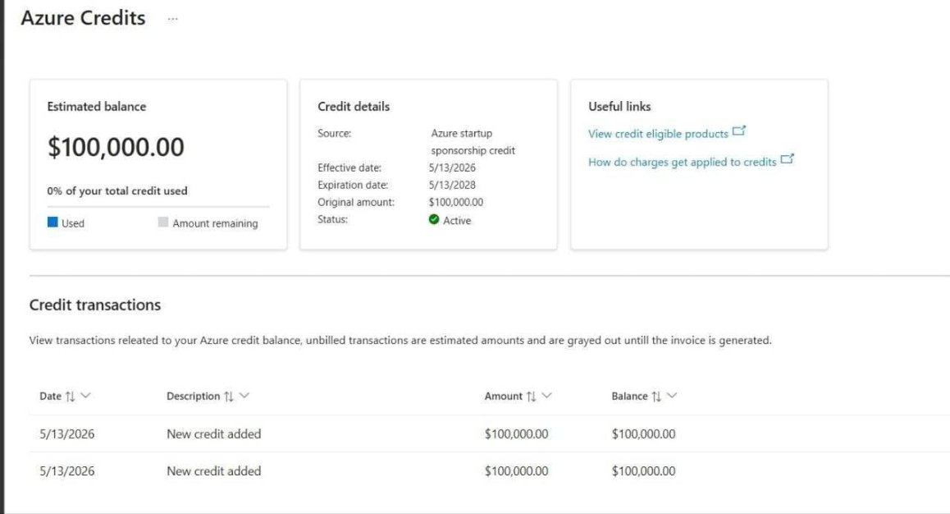950x514 pixels.
Task: Click the credit usage progress bar
Action: [158, 207]
